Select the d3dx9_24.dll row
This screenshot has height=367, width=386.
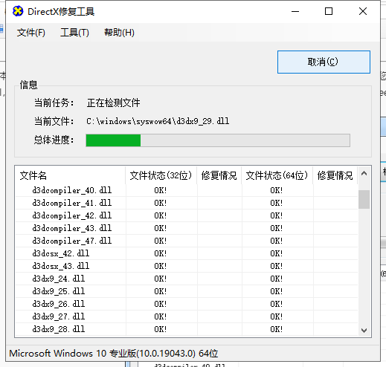(x=187, y=279)
